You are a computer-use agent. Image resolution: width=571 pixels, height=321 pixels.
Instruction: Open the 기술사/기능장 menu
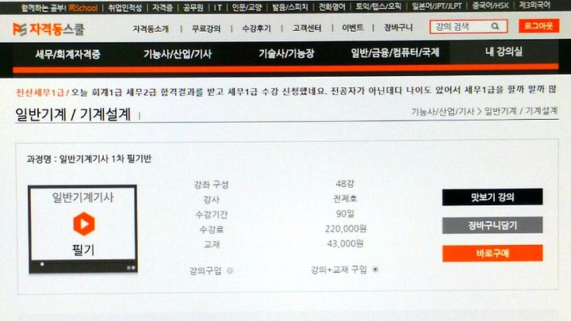286,54
